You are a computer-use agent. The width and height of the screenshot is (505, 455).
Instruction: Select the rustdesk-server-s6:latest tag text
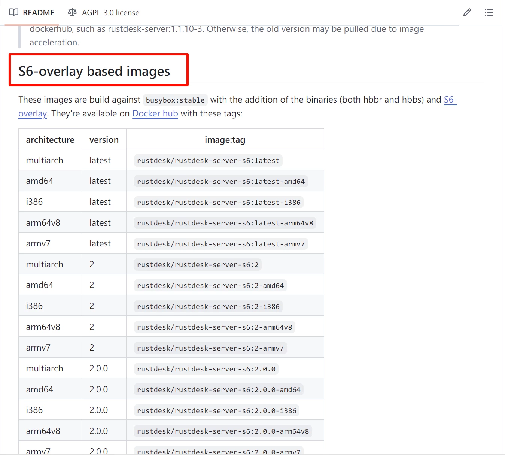pyautogui.click(x=208, y=161)
